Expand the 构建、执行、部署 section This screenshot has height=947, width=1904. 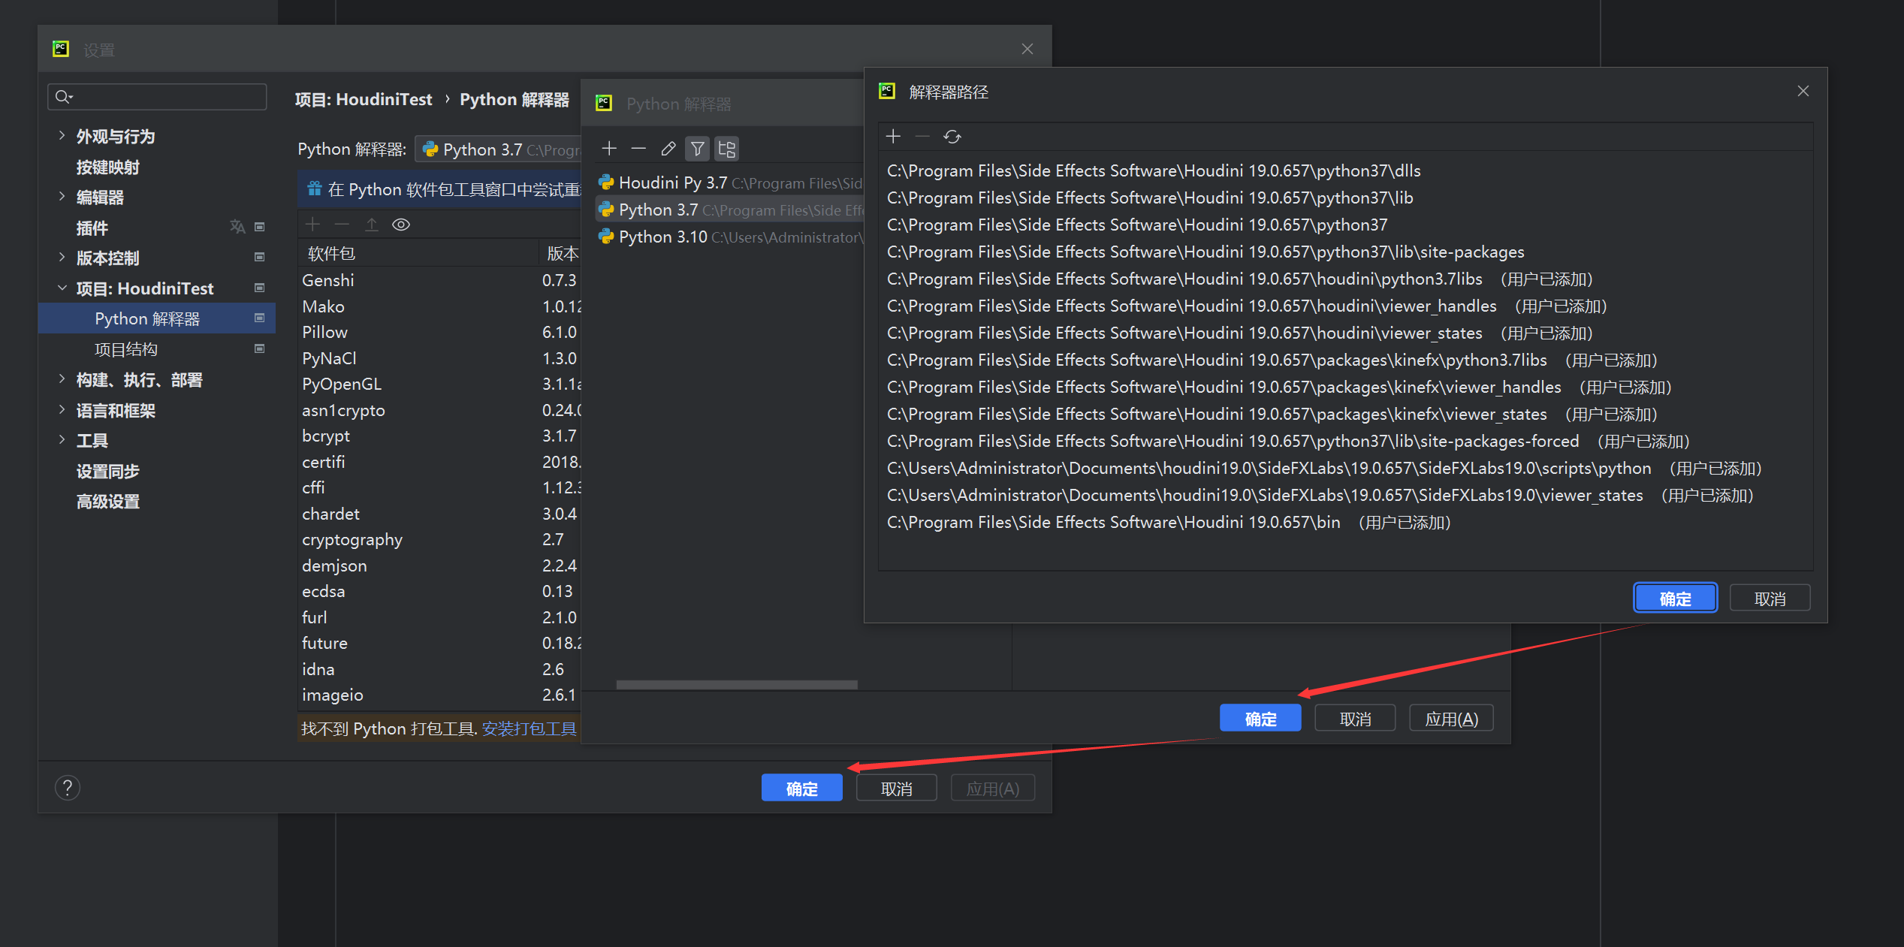62,380
